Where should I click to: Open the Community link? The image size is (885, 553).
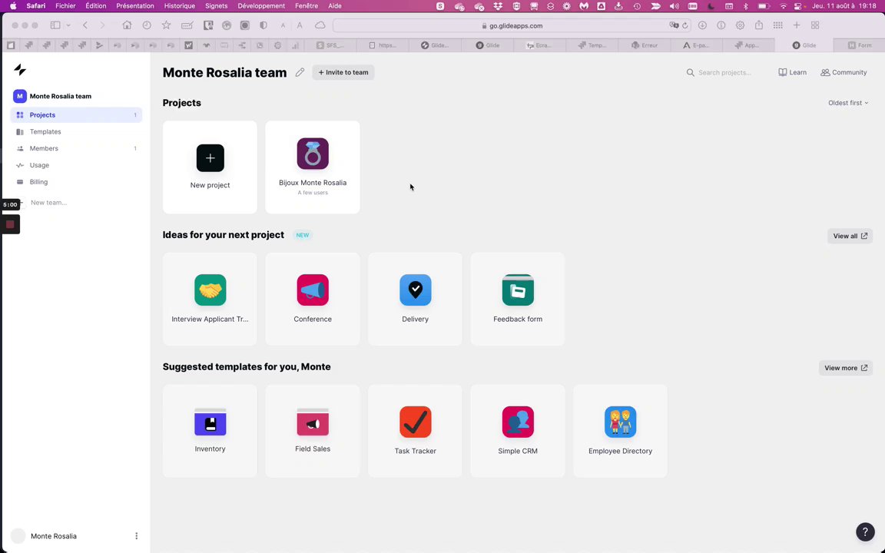click(x=844, y=72)
